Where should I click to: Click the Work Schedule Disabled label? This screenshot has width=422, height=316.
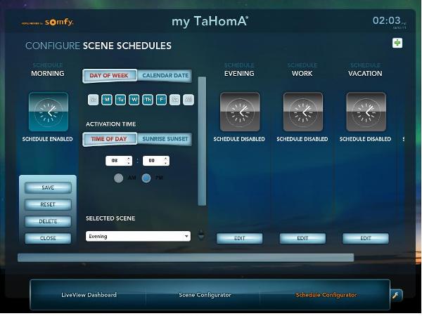click(x=302, y=139)
